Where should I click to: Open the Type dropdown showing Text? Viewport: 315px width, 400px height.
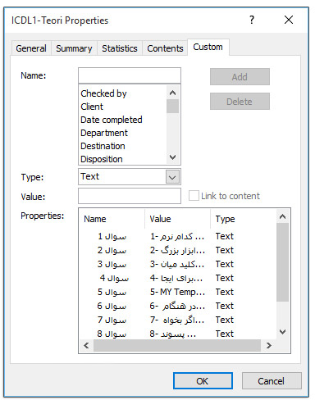click(x=172, y=177)
